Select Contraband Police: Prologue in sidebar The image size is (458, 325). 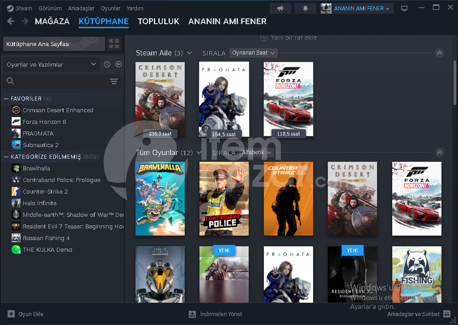[x=62, y=180]
